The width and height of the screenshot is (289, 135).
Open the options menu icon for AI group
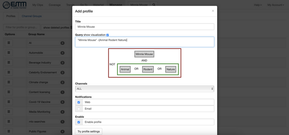9,43
